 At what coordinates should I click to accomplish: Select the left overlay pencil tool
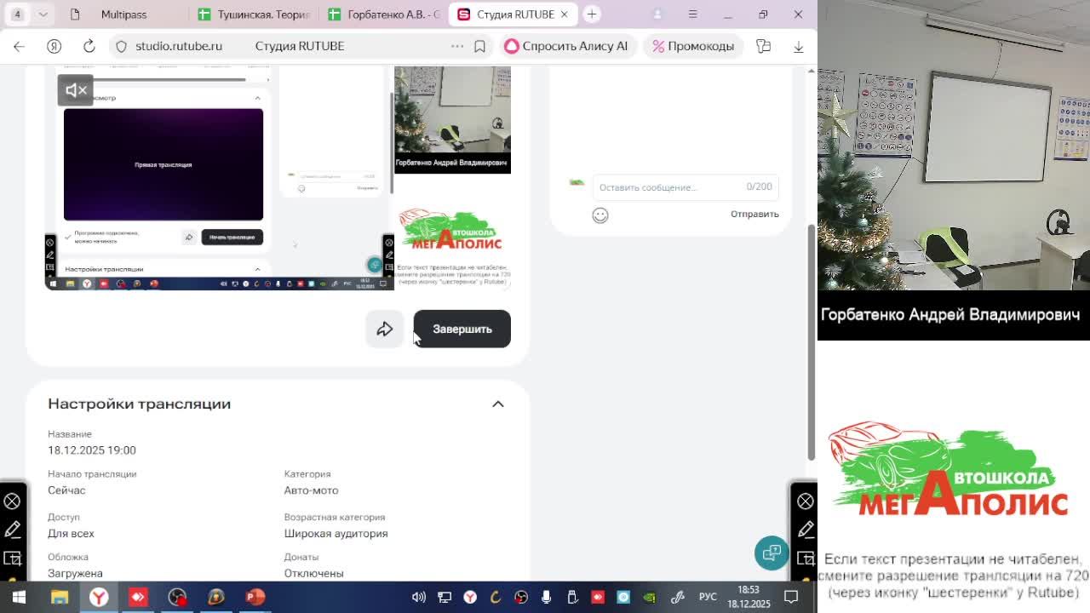pos(12,530)
